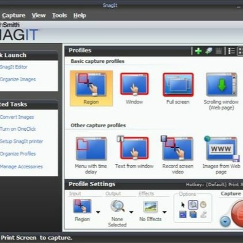Open the Tools menu

point(59,16)
